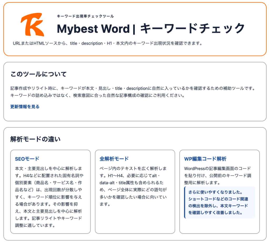This screenshot has width=269, height=244.
Task: Click the さらに使いやすくなりました notice box
Action: pos(219,202)
